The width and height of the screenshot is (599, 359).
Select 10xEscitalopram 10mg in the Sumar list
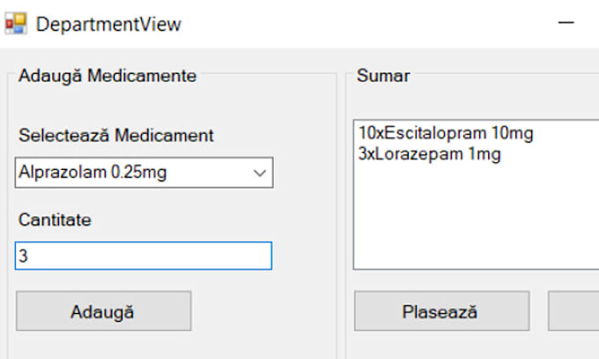pyautogui.click(x=446, y=134)
